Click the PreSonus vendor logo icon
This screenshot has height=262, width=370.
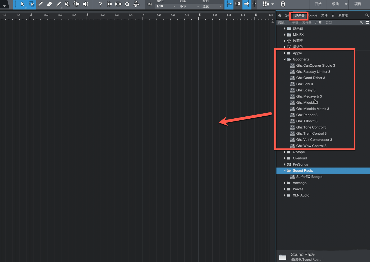point(289,164)
